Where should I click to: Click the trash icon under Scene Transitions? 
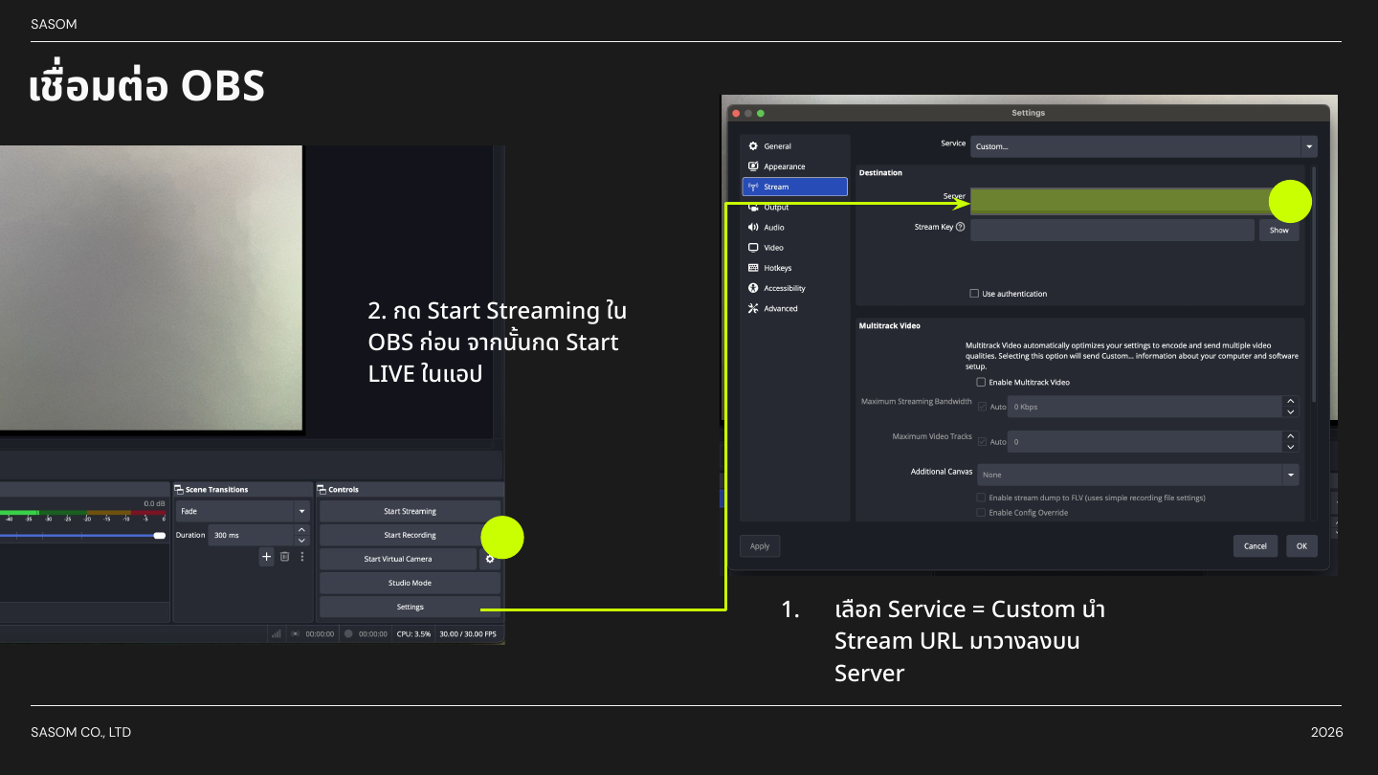point(284,557)
